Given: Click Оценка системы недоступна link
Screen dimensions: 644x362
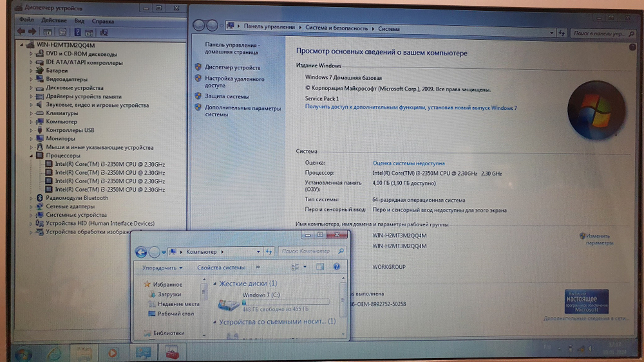Looking at the screenshot, I should pyautogui.click(x=409, y=163).
